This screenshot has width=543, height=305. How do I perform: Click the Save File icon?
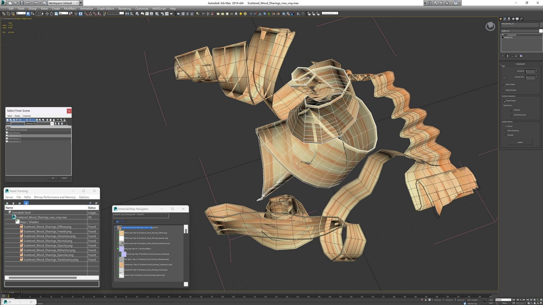[x=21, y=3]
